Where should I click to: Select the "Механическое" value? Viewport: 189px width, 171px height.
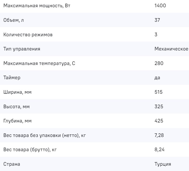tap(171, 49)
